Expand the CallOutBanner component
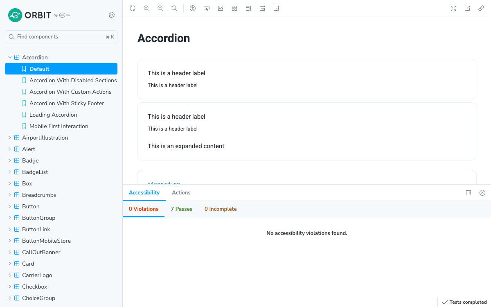The width and height of the screenshot is (491, 307). click(61, 252)
